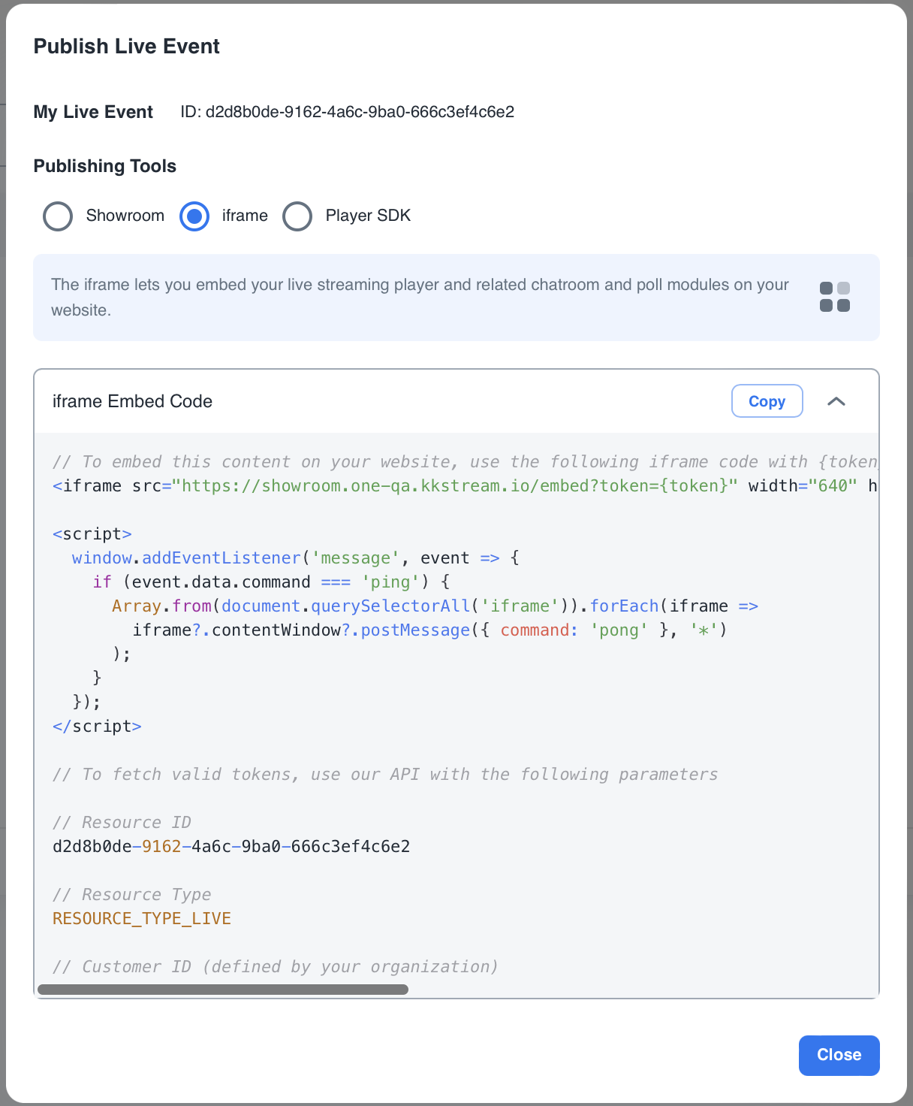
Task: Choose the Player SDK radio button
Action: (297, 216)
